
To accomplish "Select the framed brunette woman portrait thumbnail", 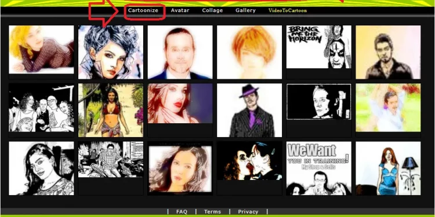I will tap(180, 169).
